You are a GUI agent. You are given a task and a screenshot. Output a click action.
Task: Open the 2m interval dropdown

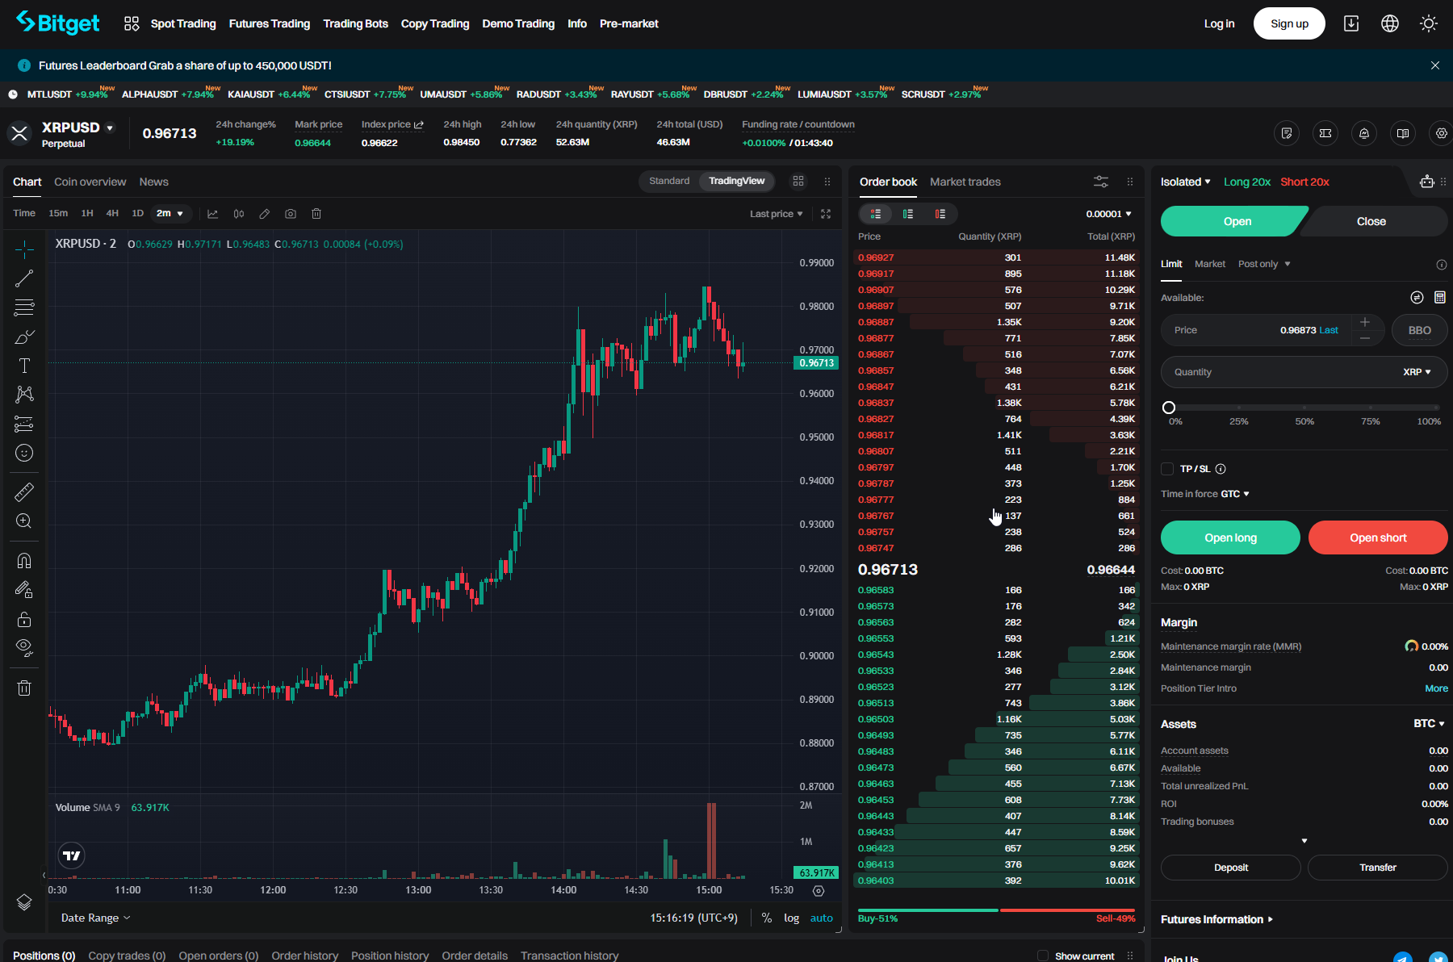[170, 214]
